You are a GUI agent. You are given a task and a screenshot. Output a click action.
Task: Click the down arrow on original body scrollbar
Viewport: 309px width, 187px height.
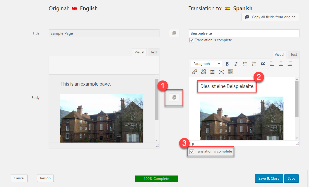tap(157, 140)
